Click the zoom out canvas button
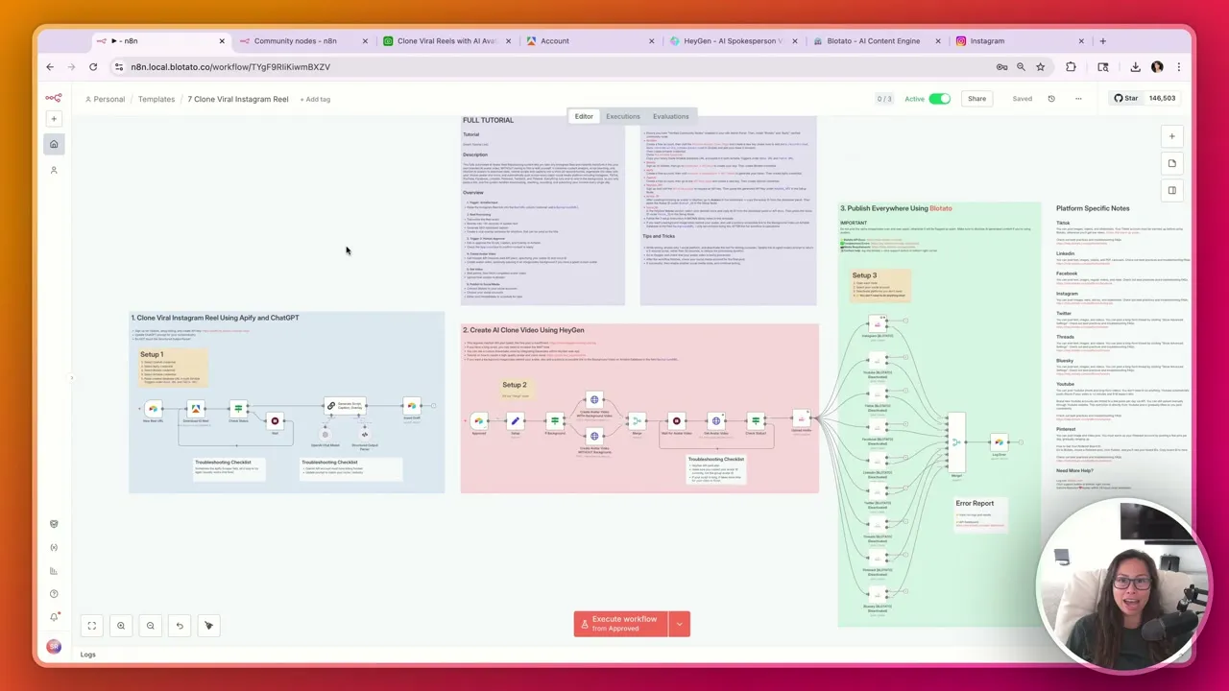This screenshot has width=1229, height=691. pyautogui.click(x=150, y=626)
